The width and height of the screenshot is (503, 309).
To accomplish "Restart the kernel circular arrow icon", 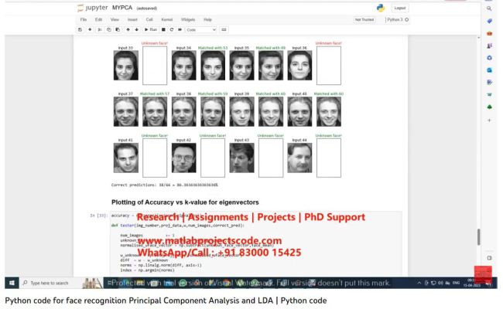I will (172, 29).
